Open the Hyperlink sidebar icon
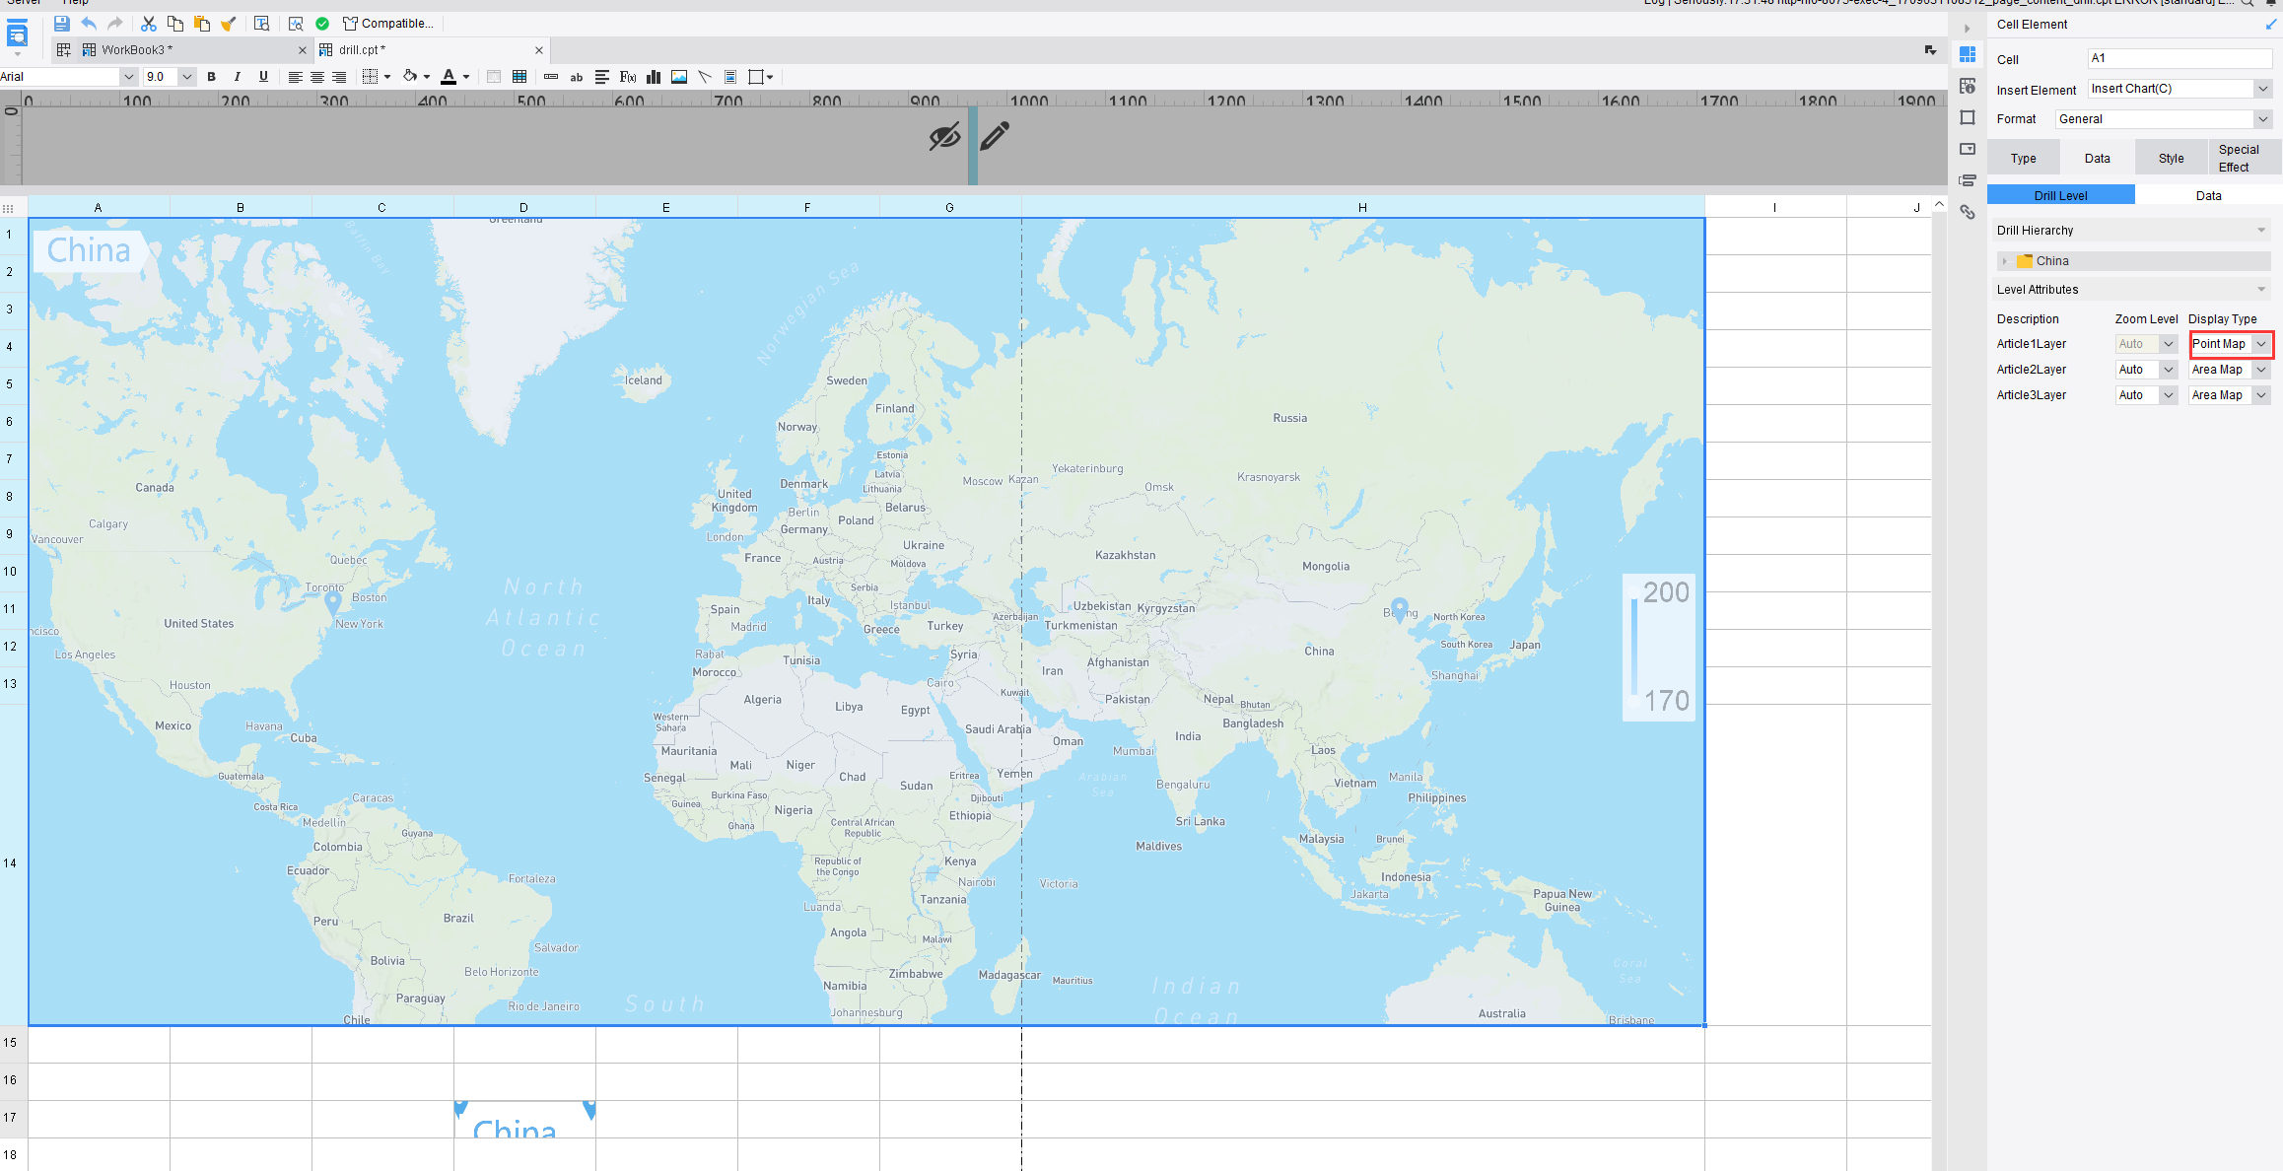The image size is (2283, 1171). pos(1968,212)
